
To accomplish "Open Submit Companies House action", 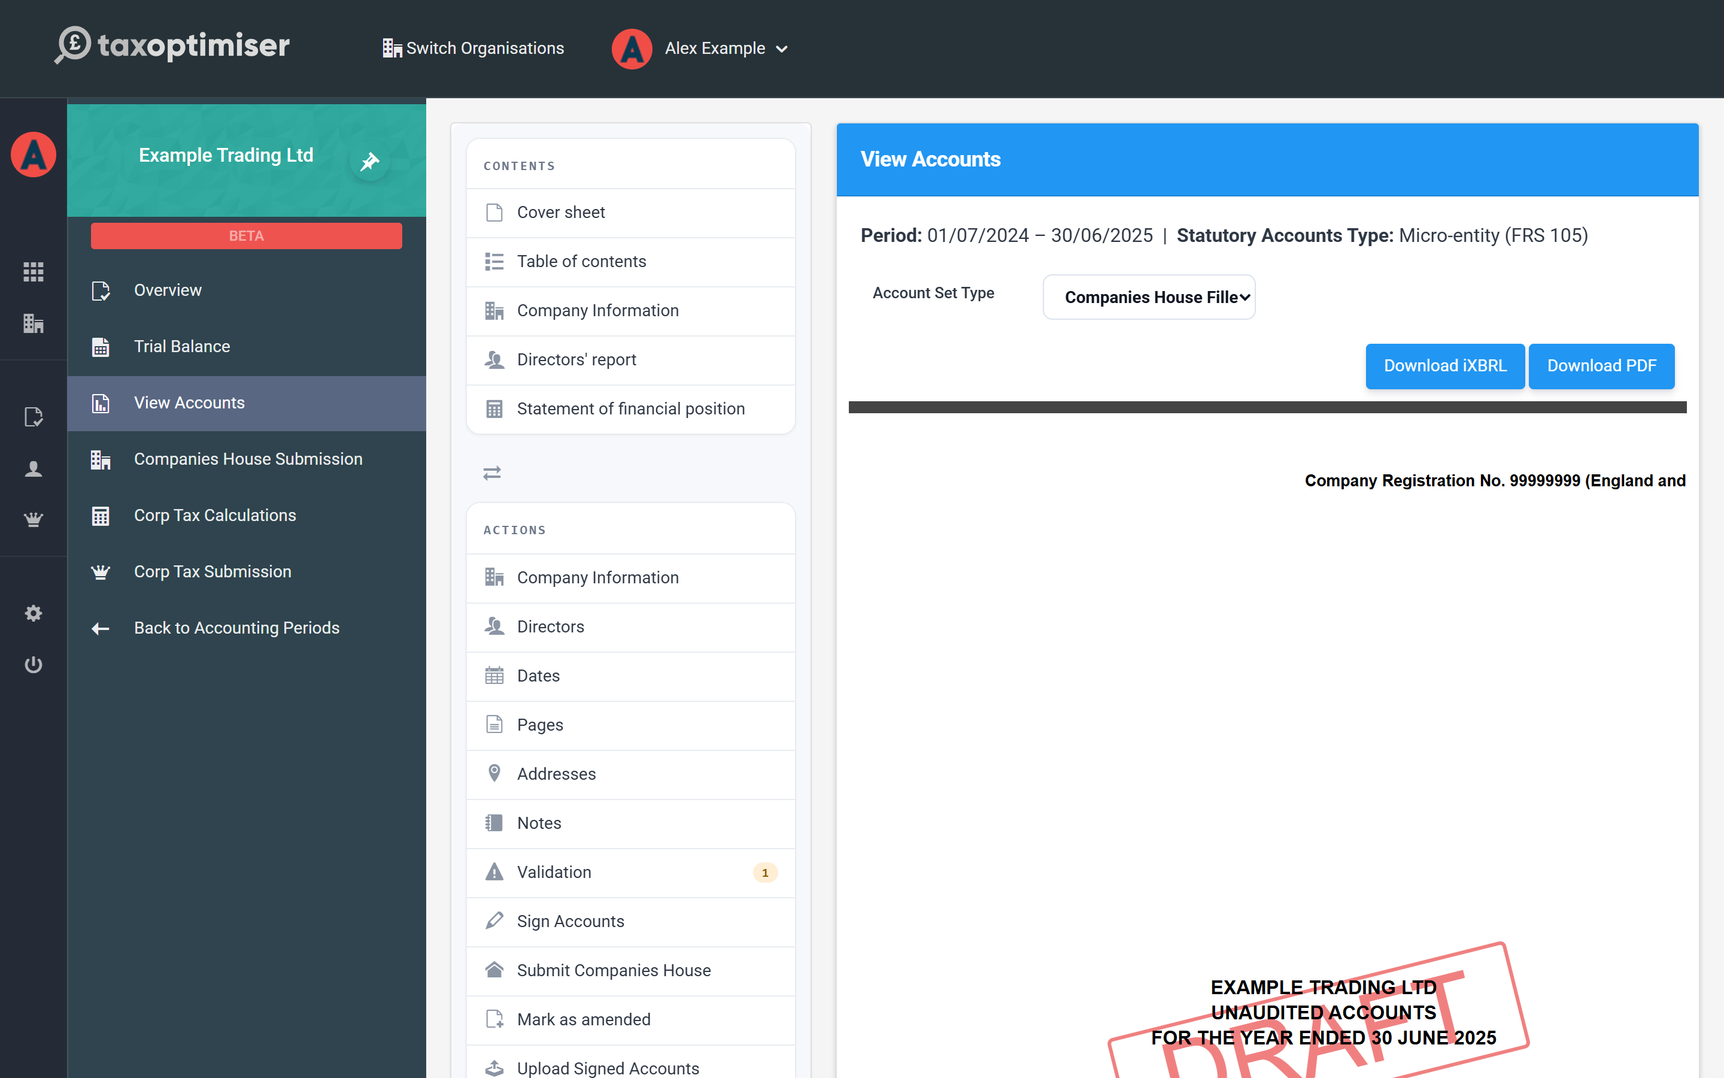I will (630, 971).
